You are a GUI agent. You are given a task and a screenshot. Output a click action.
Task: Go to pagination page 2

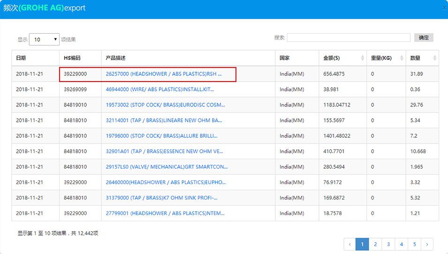tap(375, 244)
